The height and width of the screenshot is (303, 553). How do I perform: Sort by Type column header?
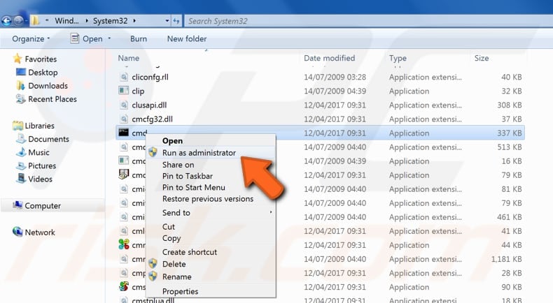(398, 58)
